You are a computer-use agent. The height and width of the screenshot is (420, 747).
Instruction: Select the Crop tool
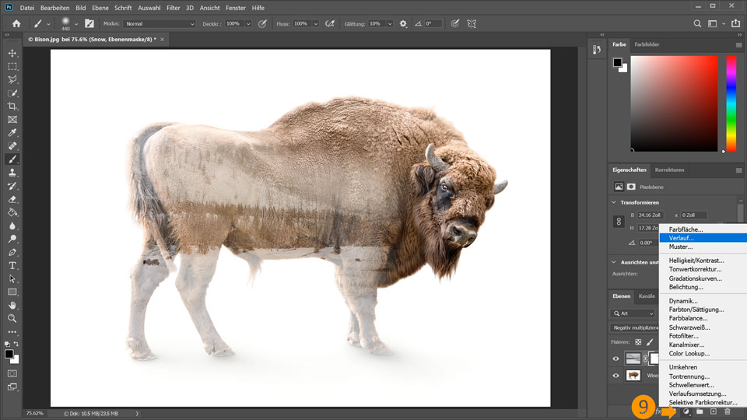tap(12, 106)
